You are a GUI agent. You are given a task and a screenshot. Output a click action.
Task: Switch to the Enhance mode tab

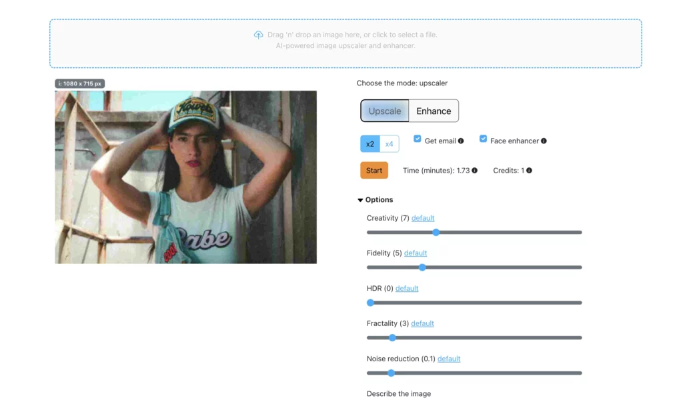tap(434, 111)
